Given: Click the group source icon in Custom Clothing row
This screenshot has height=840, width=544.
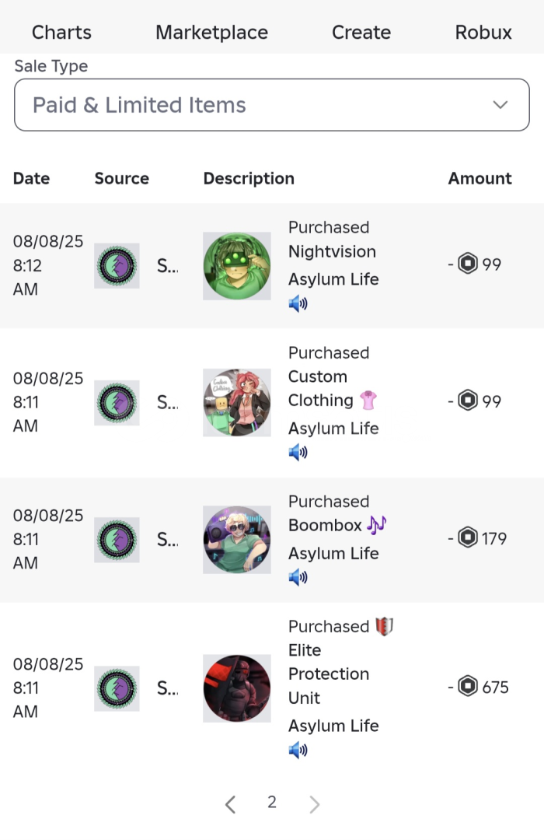Looking at the screenshot, I should point(117,403).
